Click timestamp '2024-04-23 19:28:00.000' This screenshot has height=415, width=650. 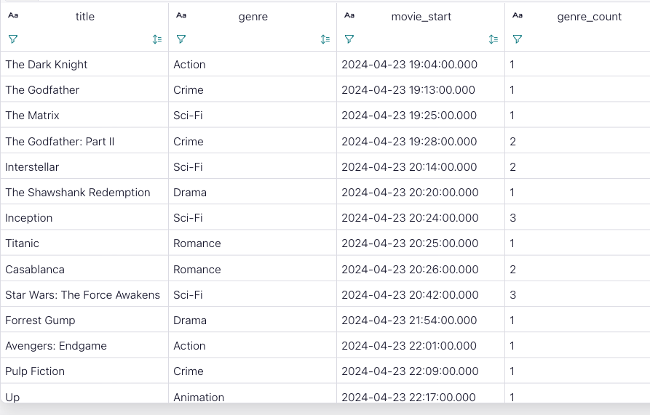409,142
